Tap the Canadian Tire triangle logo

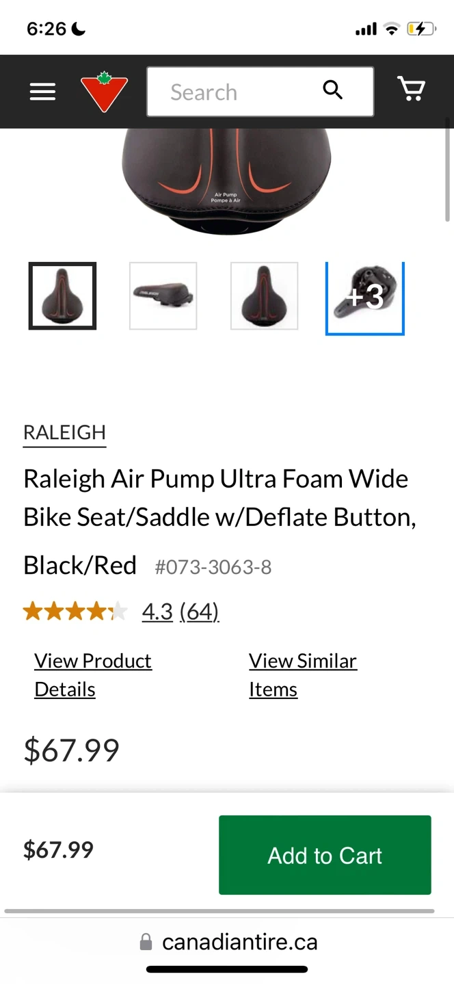tap(104, 92)
